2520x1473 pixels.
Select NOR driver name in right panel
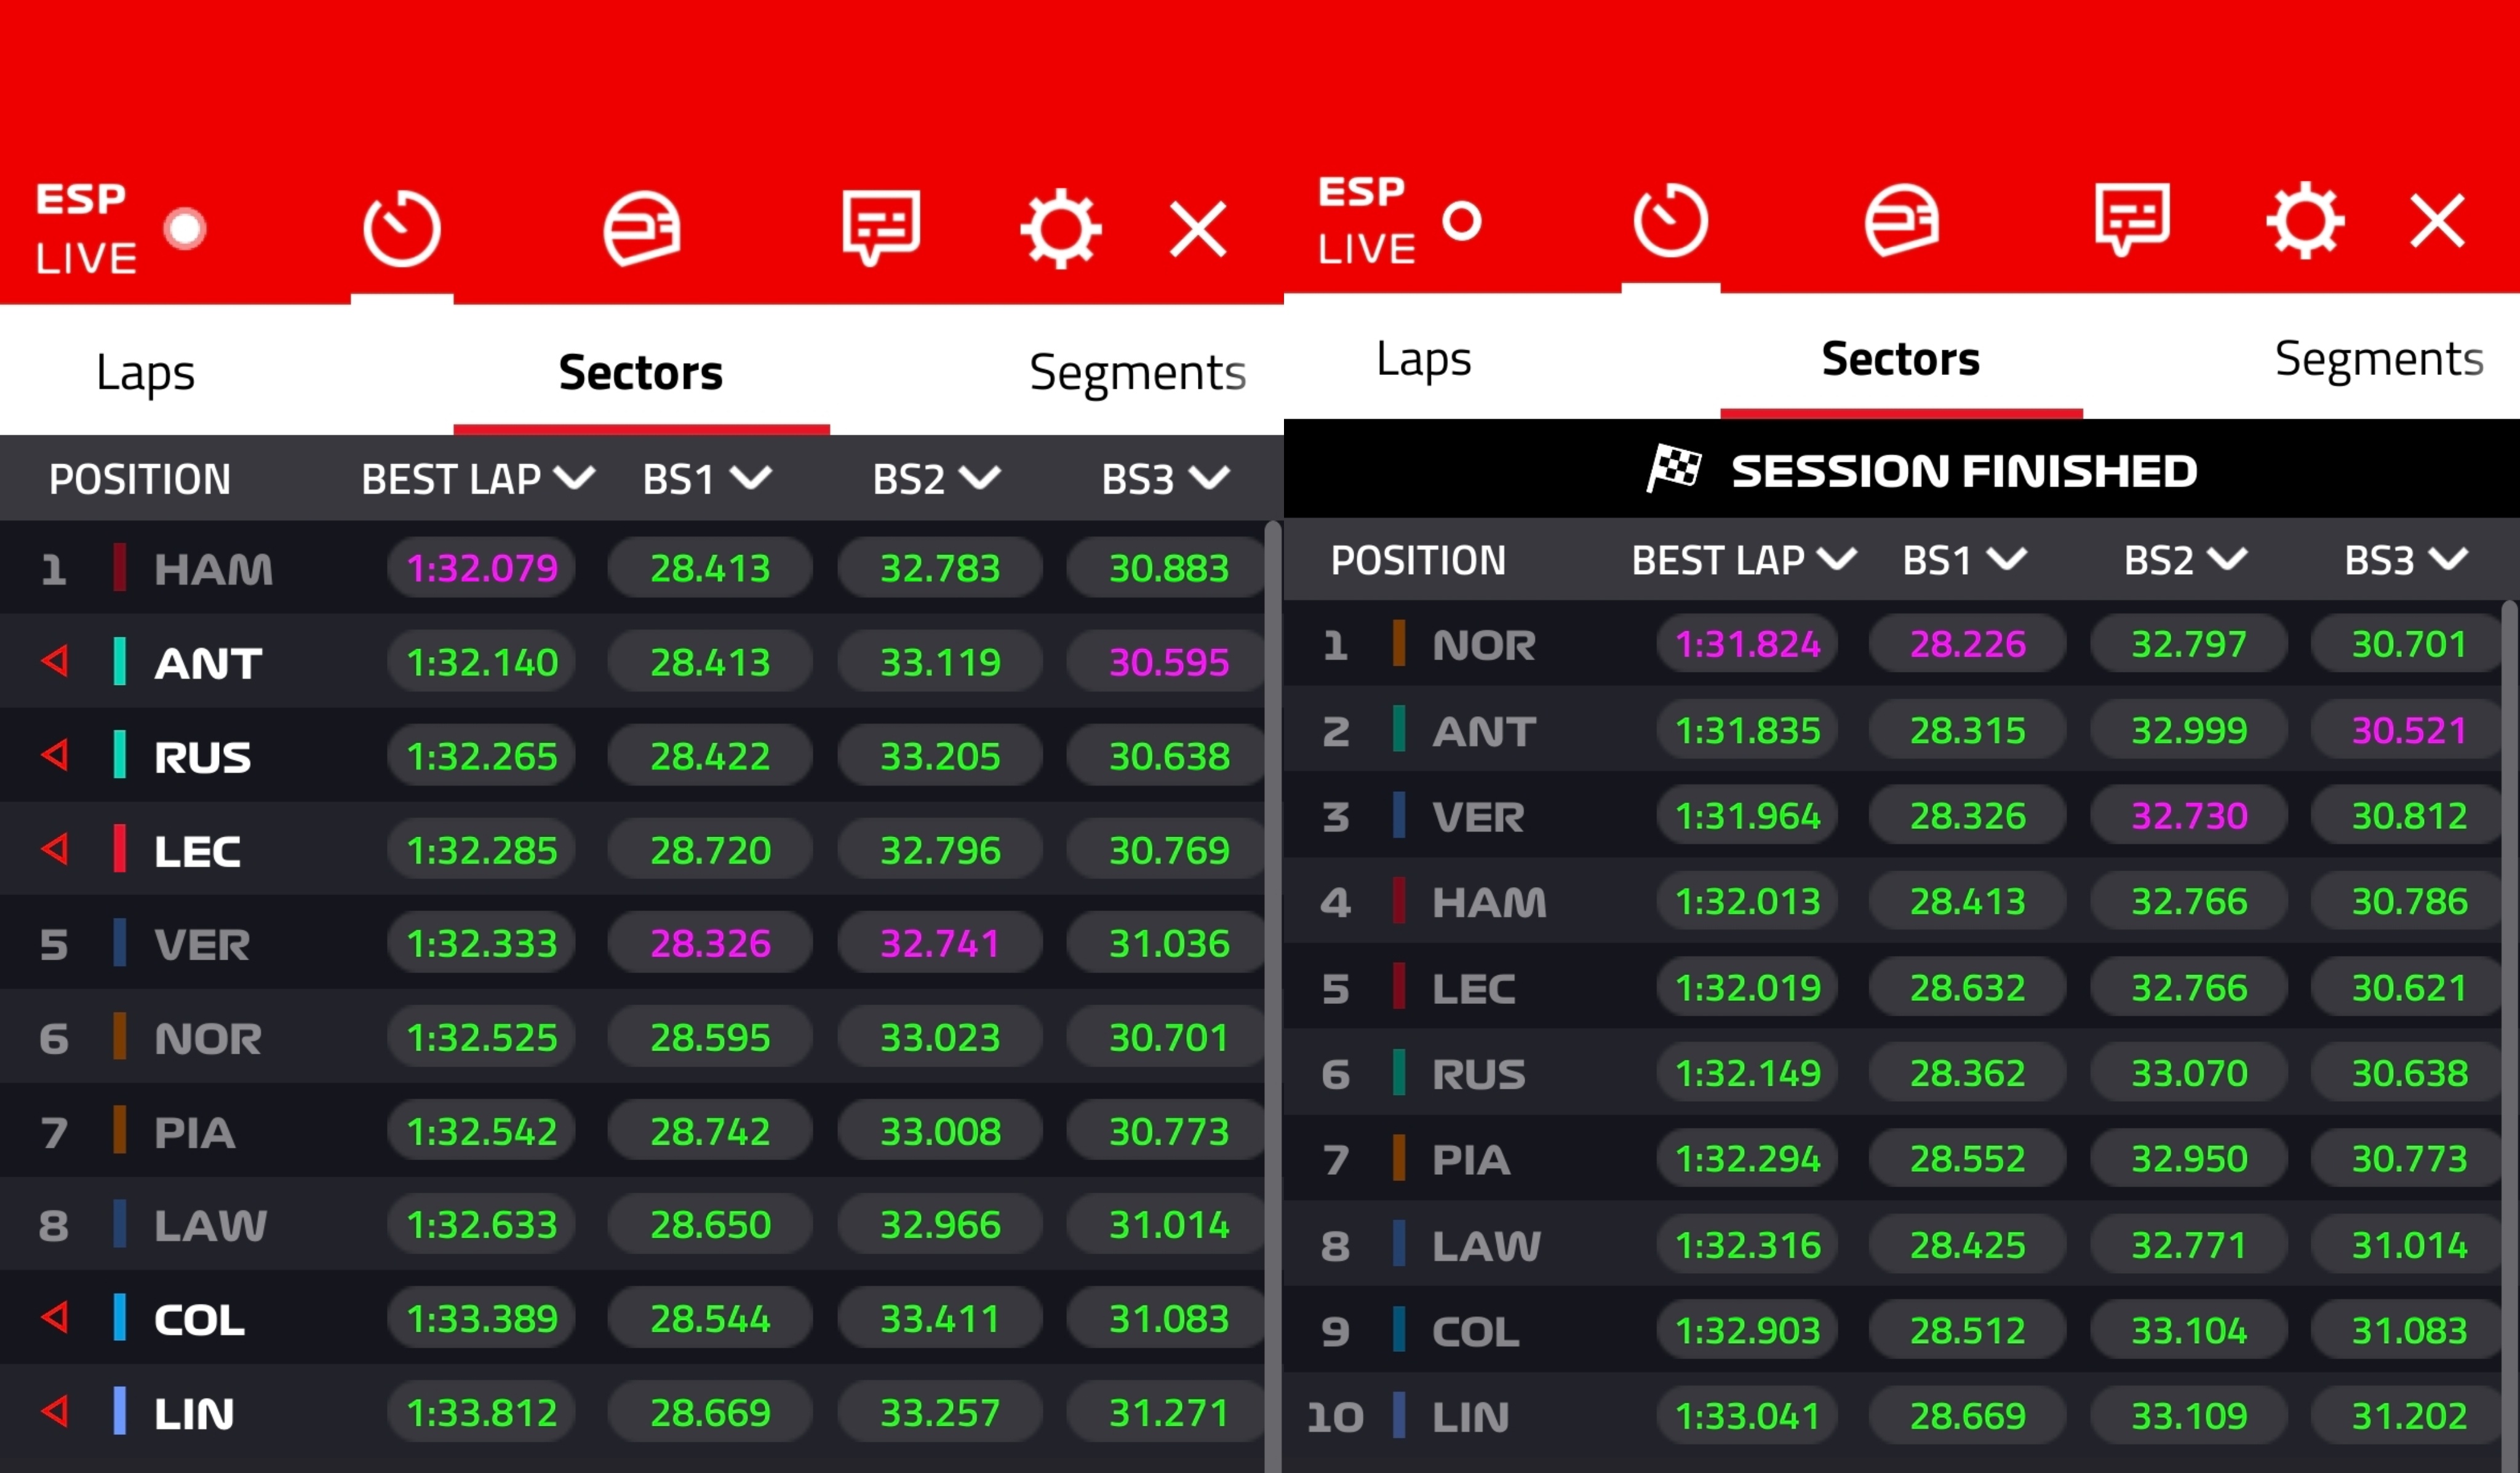(1484, 646)
